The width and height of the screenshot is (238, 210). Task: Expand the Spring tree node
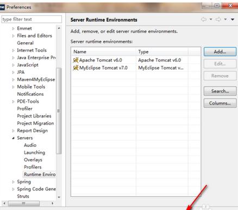point(13,182)
